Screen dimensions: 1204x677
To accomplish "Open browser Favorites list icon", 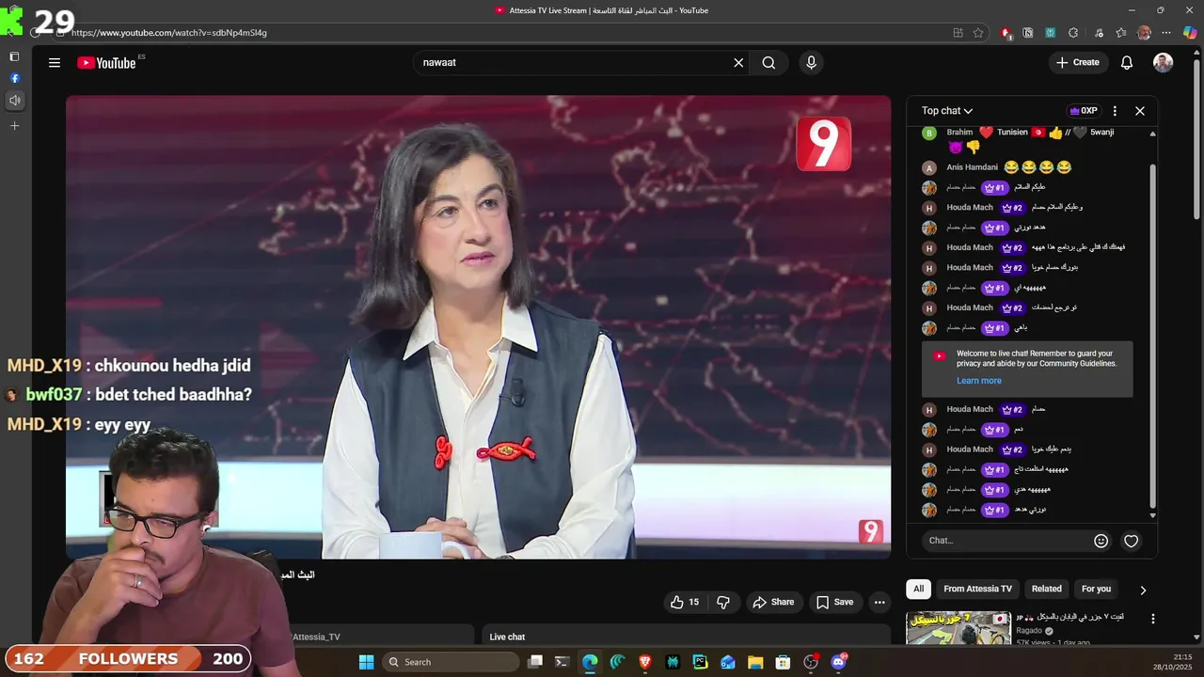I will pos(1121,33).
